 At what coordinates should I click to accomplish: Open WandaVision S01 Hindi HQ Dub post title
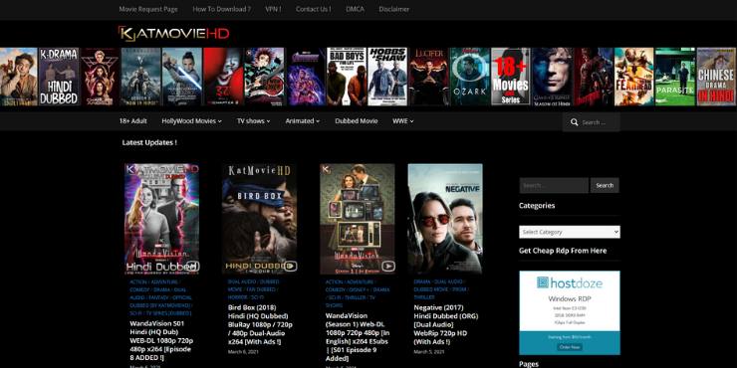click(x=161, y=341)
